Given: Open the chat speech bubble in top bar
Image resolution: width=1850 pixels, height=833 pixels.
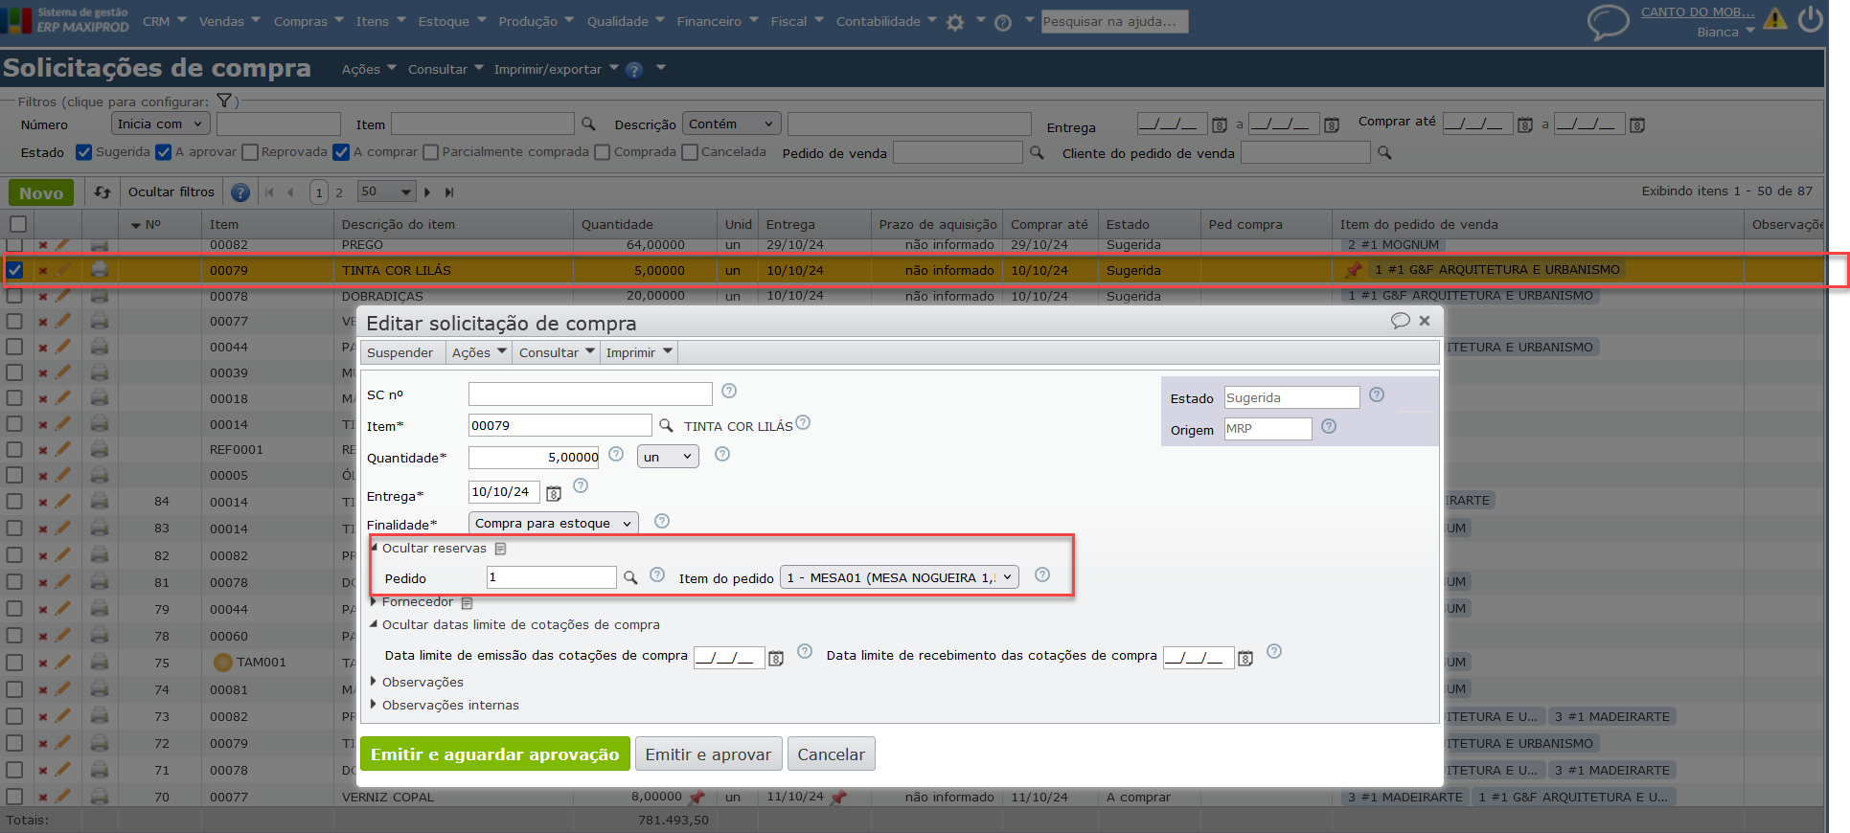Looking at the screenshot, I should pos(1608,22).
